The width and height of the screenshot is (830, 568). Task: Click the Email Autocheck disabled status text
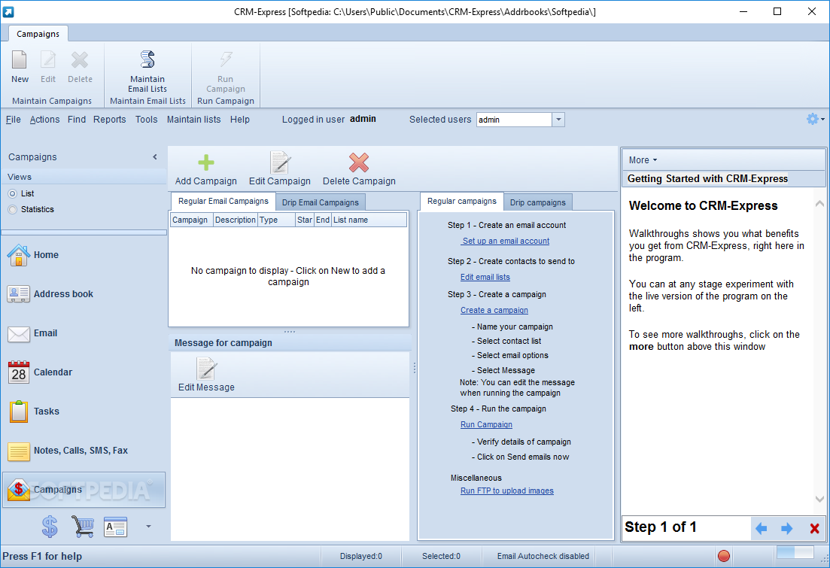543,557
